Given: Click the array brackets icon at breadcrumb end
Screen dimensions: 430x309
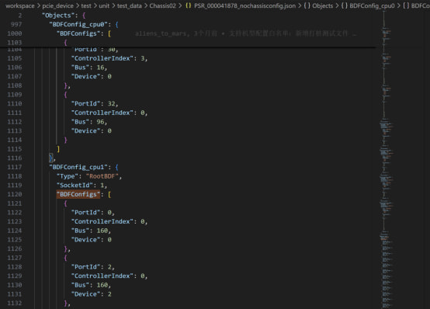Looking at the screenshot, I should click(406, 5).
